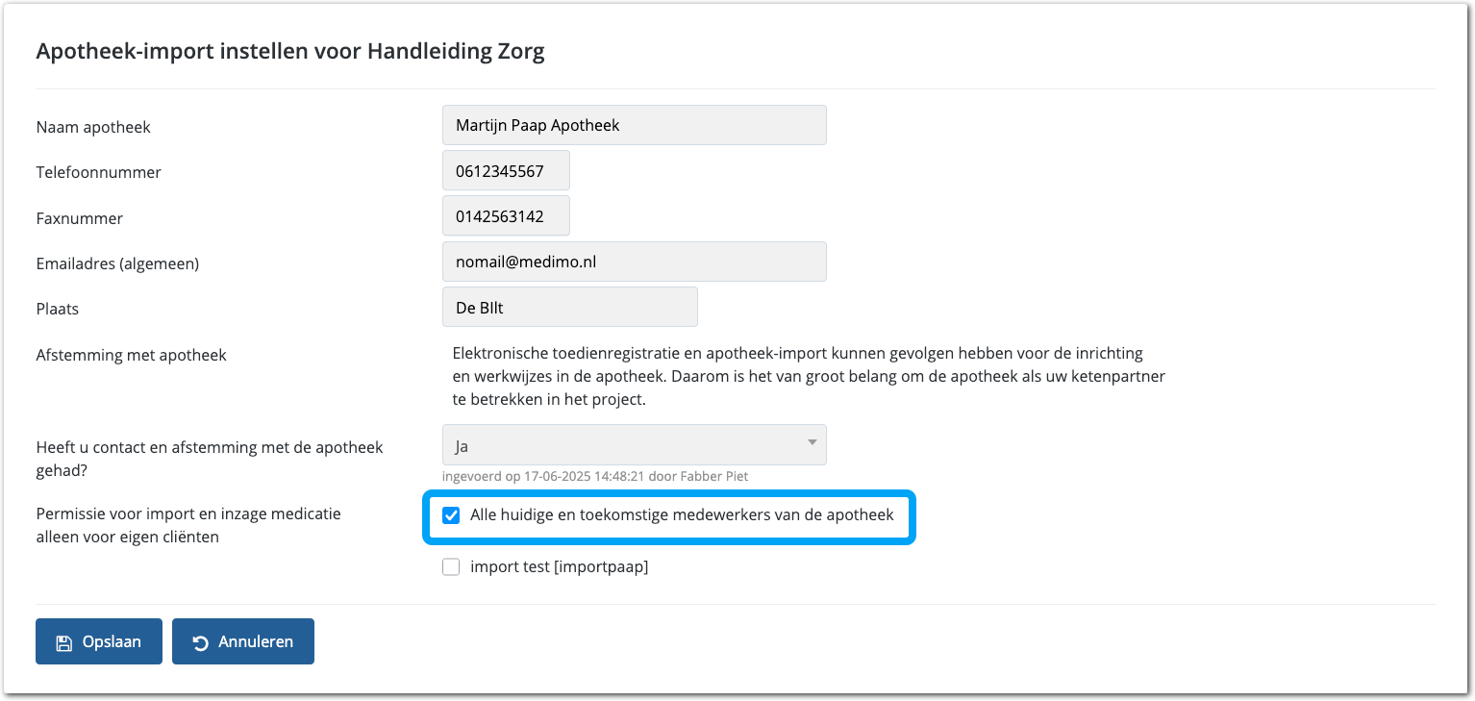Uncheck 'Alle huidige en toekomstige medewerkers' checkbox

451,515
